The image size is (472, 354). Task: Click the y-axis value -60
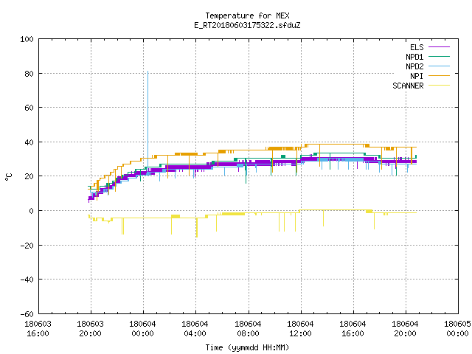[27, 314]
